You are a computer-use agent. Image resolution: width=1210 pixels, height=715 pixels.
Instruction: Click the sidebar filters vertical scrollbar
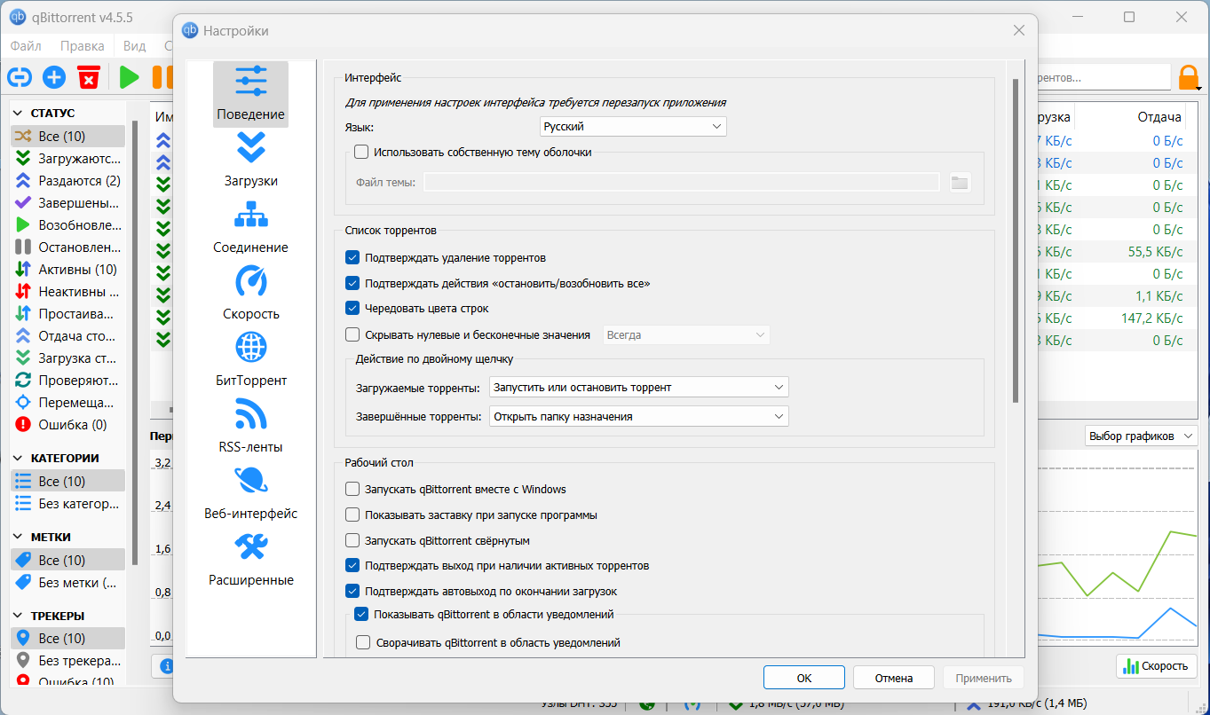click(134, 342)
